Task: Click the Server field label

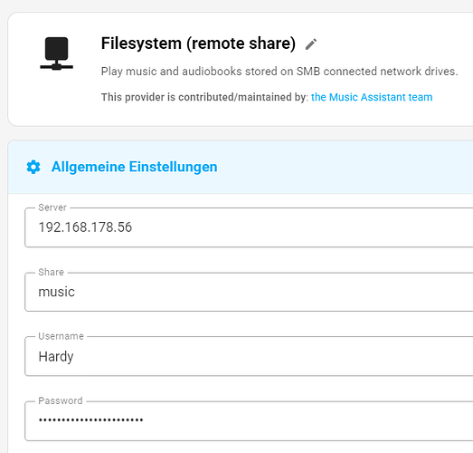Action: pos(52,207)
